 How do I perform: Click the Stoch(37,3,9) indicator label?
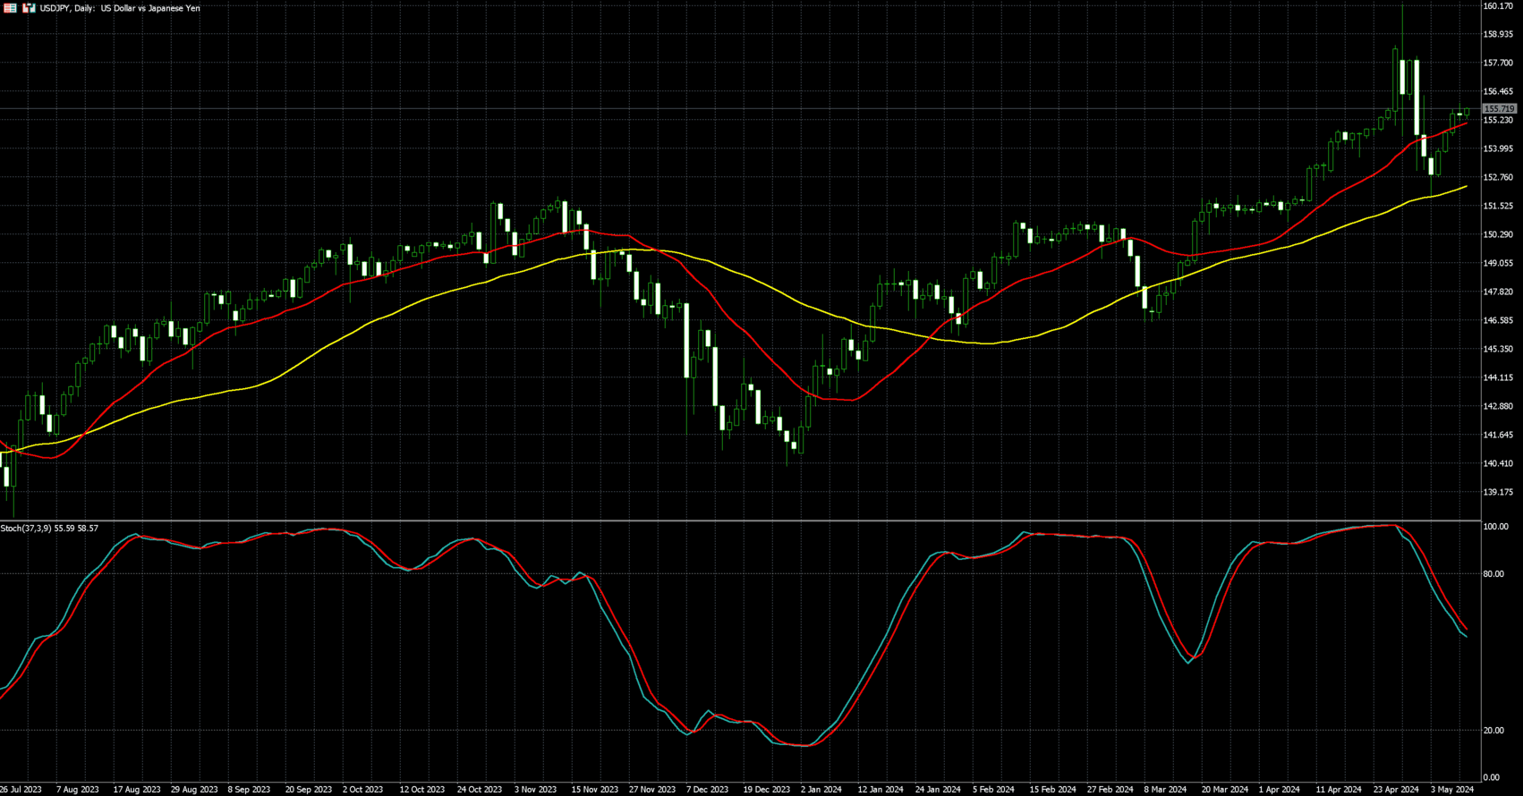49,529
